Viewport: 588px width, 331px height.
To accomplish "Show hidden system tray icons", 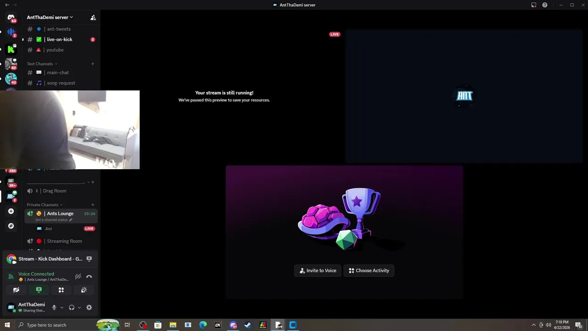I will tap(533, 325).
